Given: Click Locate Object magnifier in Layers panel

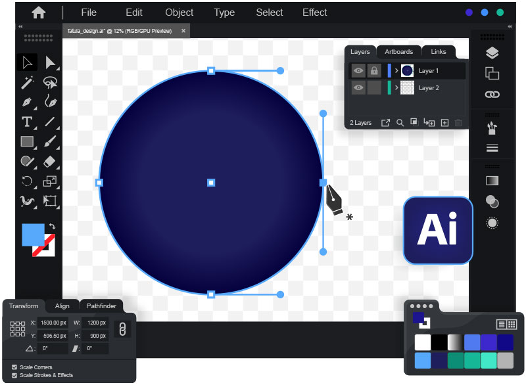Looking at the screenshot, I should pos(400,123).
